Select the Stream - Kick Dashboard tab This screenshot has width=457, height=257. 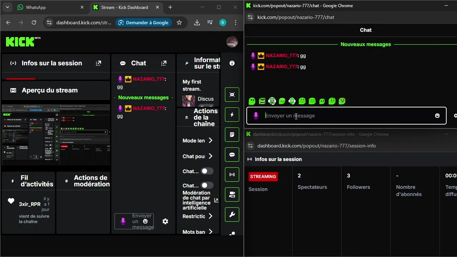pos(124,7)
